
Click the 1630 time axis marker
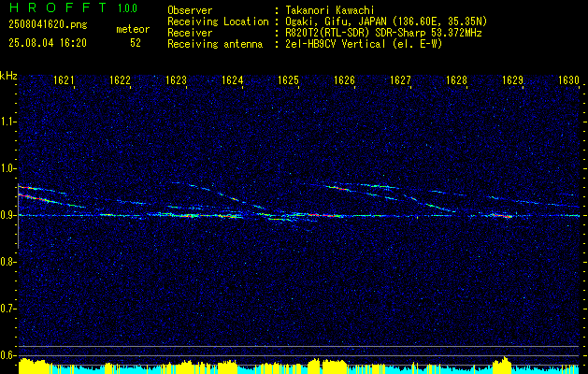point(569,80)
